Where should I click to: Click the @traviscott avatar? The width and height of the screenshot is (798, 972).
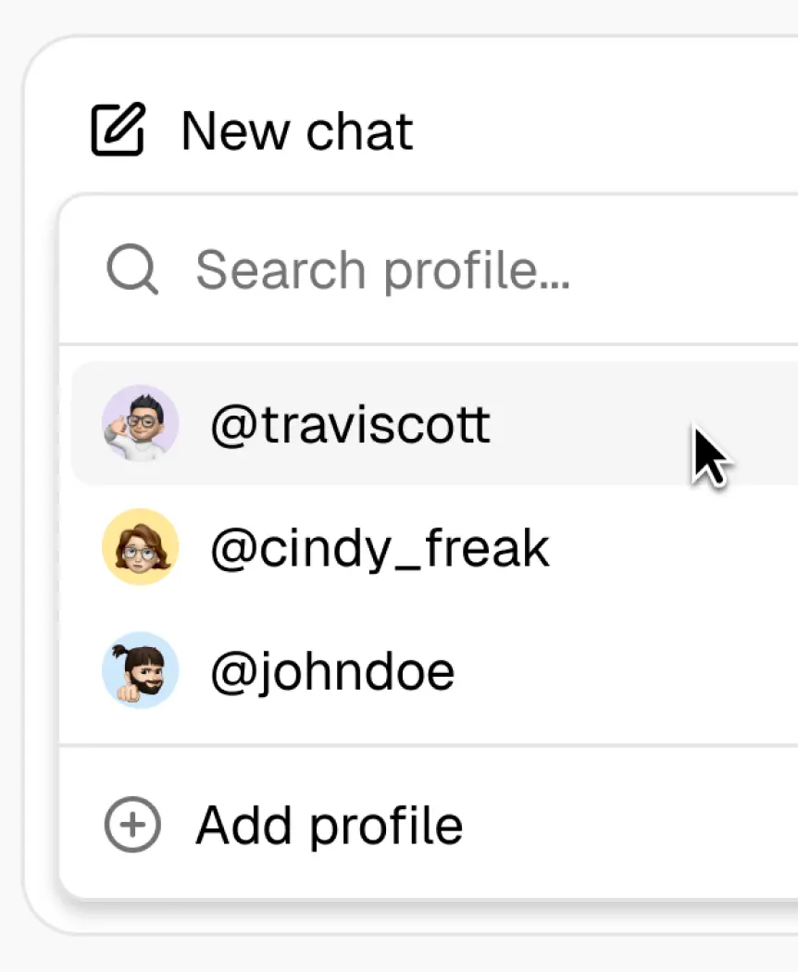(x=140, y=424)
